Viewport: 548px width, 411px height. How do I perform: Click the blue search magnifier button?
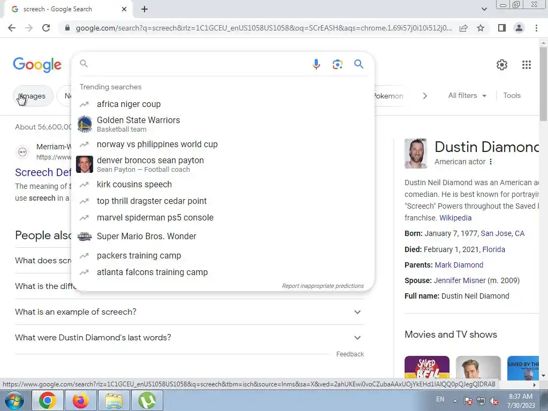(359, 64)
